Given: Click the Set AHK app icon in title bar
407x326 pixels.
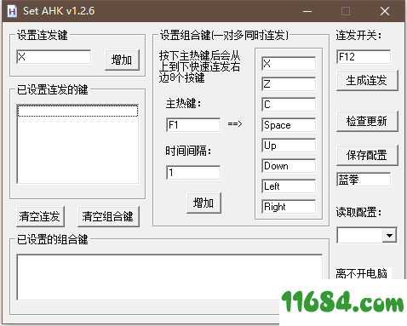Looking at the screenshot, I should point(12,11).
